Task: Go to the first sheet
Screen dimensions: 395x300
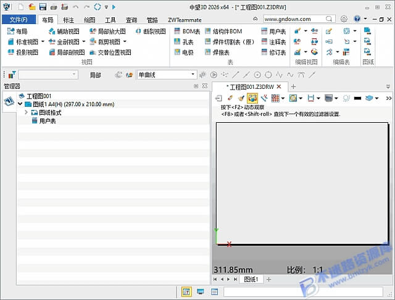Action: (215, 280)
